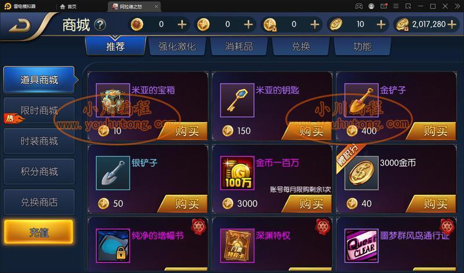This screenshot has height=273, width=464.
Task: Buy the 米亚的钥匙 for 150
Action: (x=308, y=131)
